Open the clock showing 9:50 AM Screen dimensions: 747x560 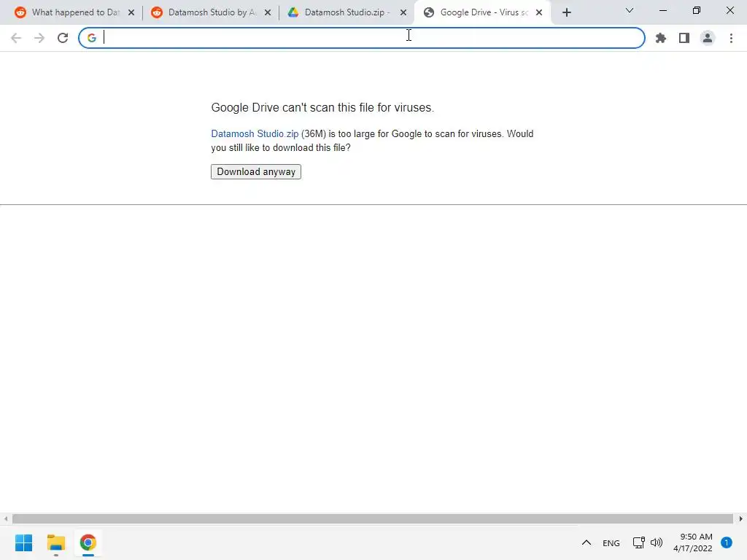click(x=693, y=542)
